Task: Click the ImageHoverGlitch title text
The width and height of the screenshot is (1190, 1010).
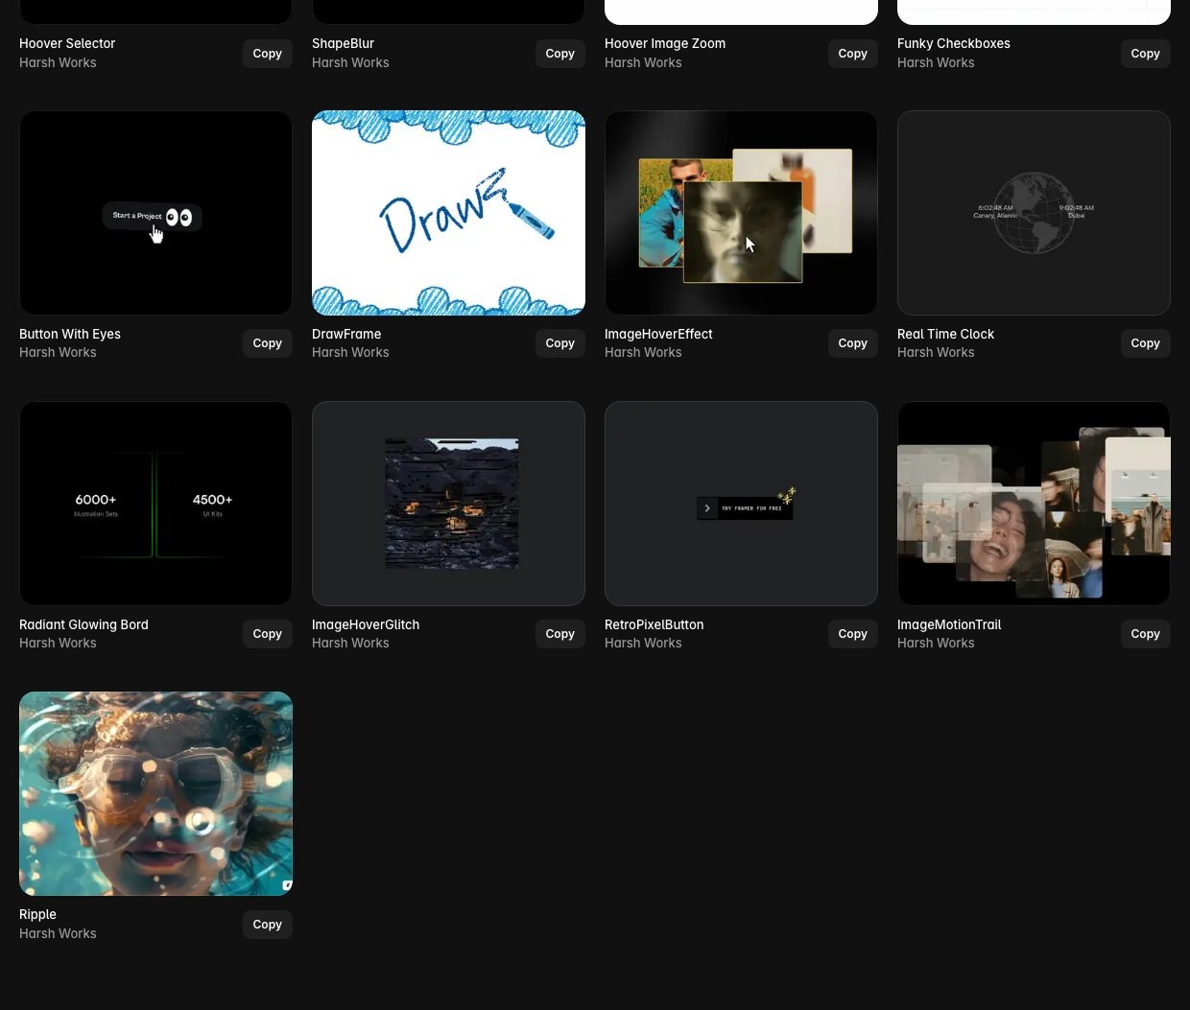Action: [366, 624]
